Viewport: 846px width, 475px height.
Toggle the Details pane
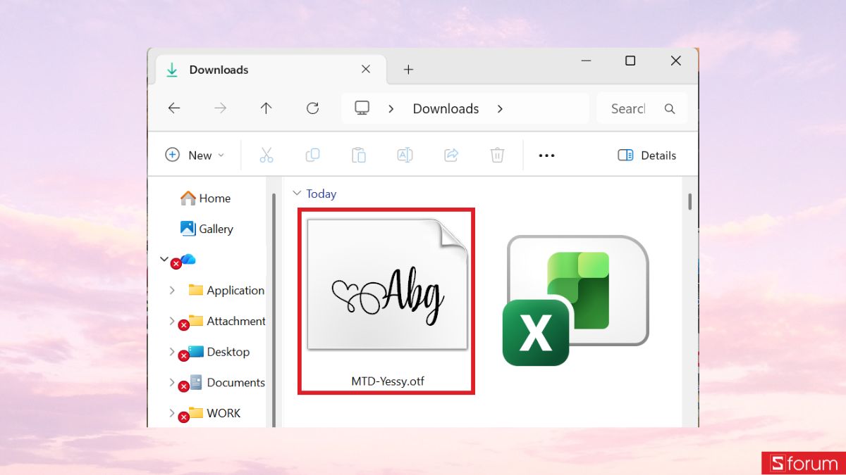(x=646, y=155)
